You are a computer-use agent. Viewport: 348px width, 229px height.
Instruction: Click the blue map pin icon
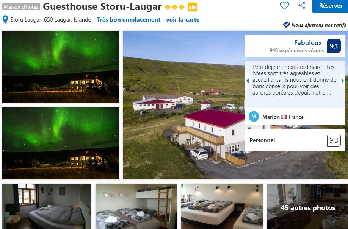point(5,20)
